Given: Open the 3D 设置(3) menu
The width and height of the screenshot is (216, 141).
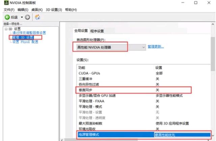Looking at the screenshot, I should point(54,10).
